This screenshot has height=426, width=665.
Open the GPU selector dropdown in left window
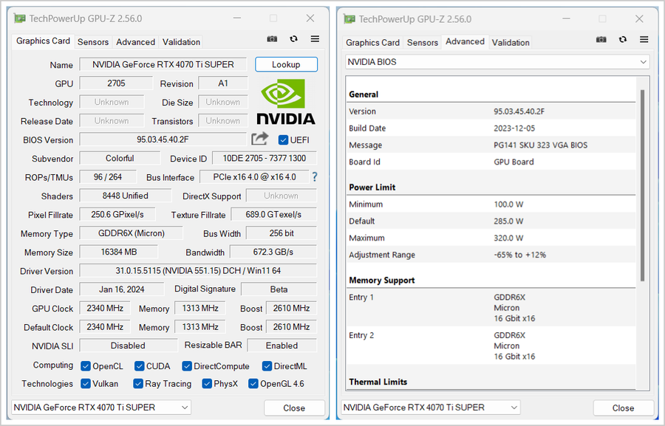pos(101,408)
